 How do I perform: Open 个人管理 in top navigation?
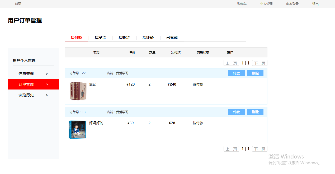(266, 4)
